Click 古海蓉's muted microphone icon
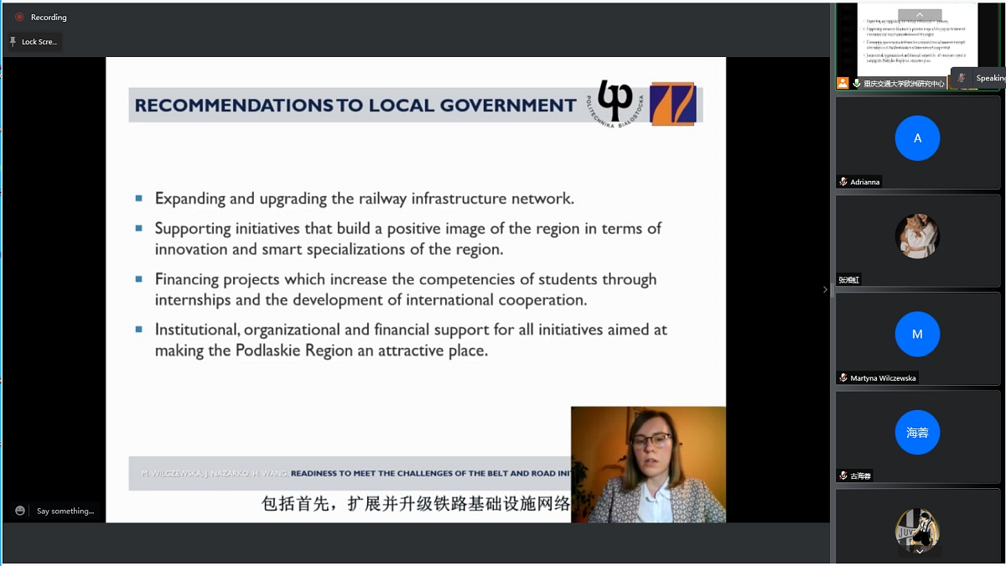This screenshot has height=566, width=1006. [843, 476]
